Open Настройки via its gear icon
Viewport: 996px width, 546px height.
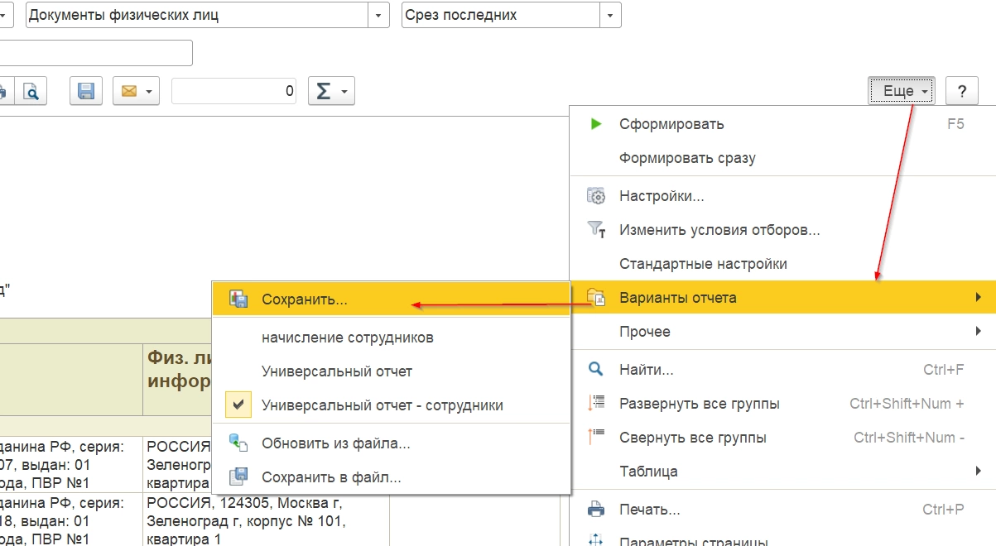click(x=596, y=196)
